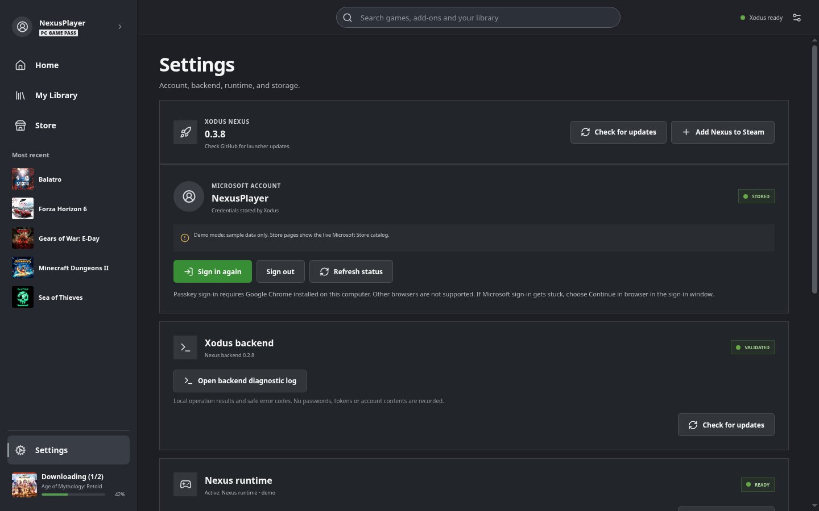Screen dimensions: 819x511
Task: Open the sliders options icon near Xodus ready
Action: [x=797, y=18]
